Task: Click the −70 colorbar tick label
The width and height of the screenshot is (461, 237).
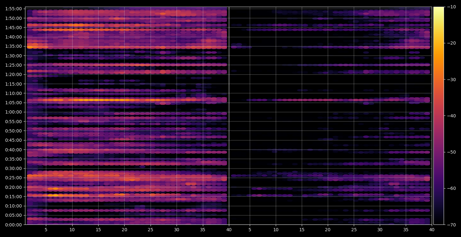Action: 451,225
